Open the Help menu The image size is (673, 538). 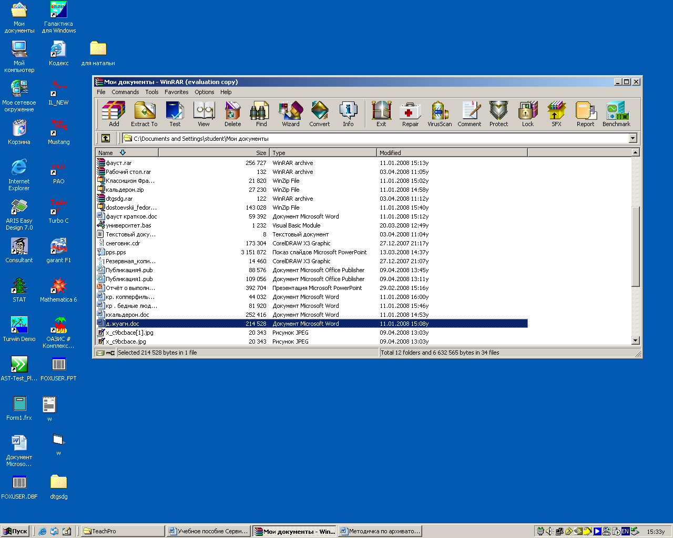point(226,92)
